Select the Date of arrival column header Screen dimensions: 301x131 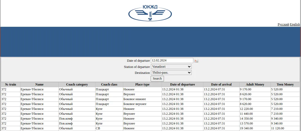221,84
